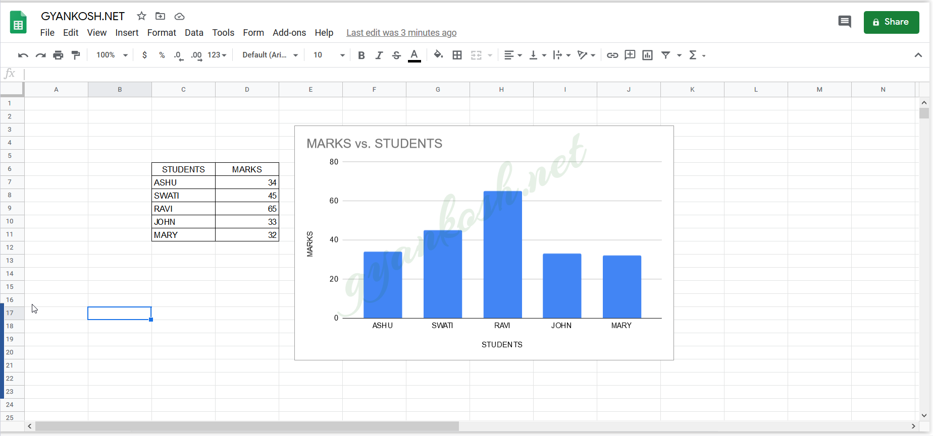Viewport: 933px width, 436px height.
Task: Open comment history icon near Share
Action: (845, 22)
